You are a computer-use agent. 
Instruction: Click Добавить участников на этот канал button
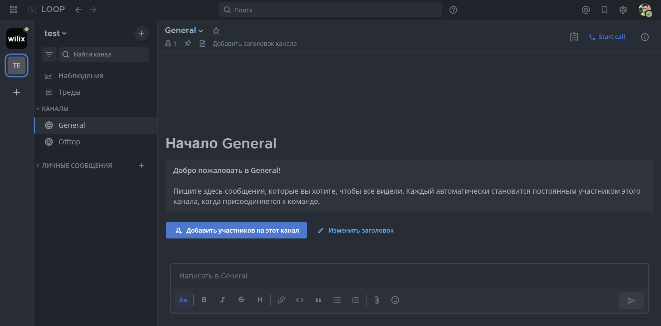tap(236, 230)
